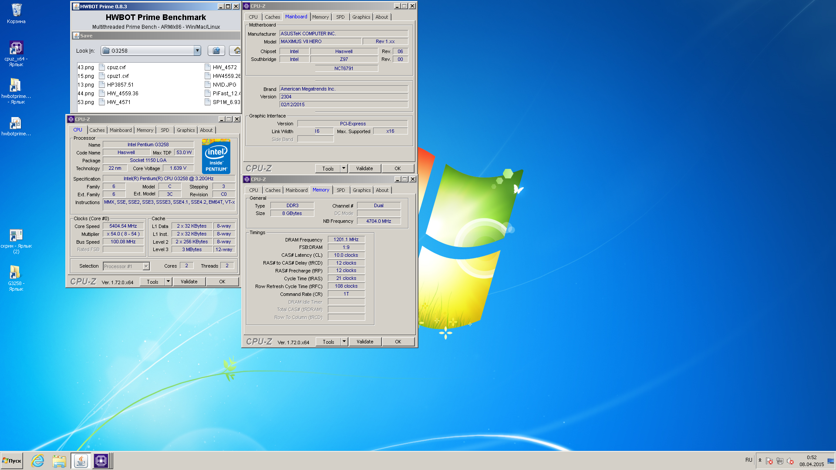Open Windows Explorer from the taskbar

point(59,461)
